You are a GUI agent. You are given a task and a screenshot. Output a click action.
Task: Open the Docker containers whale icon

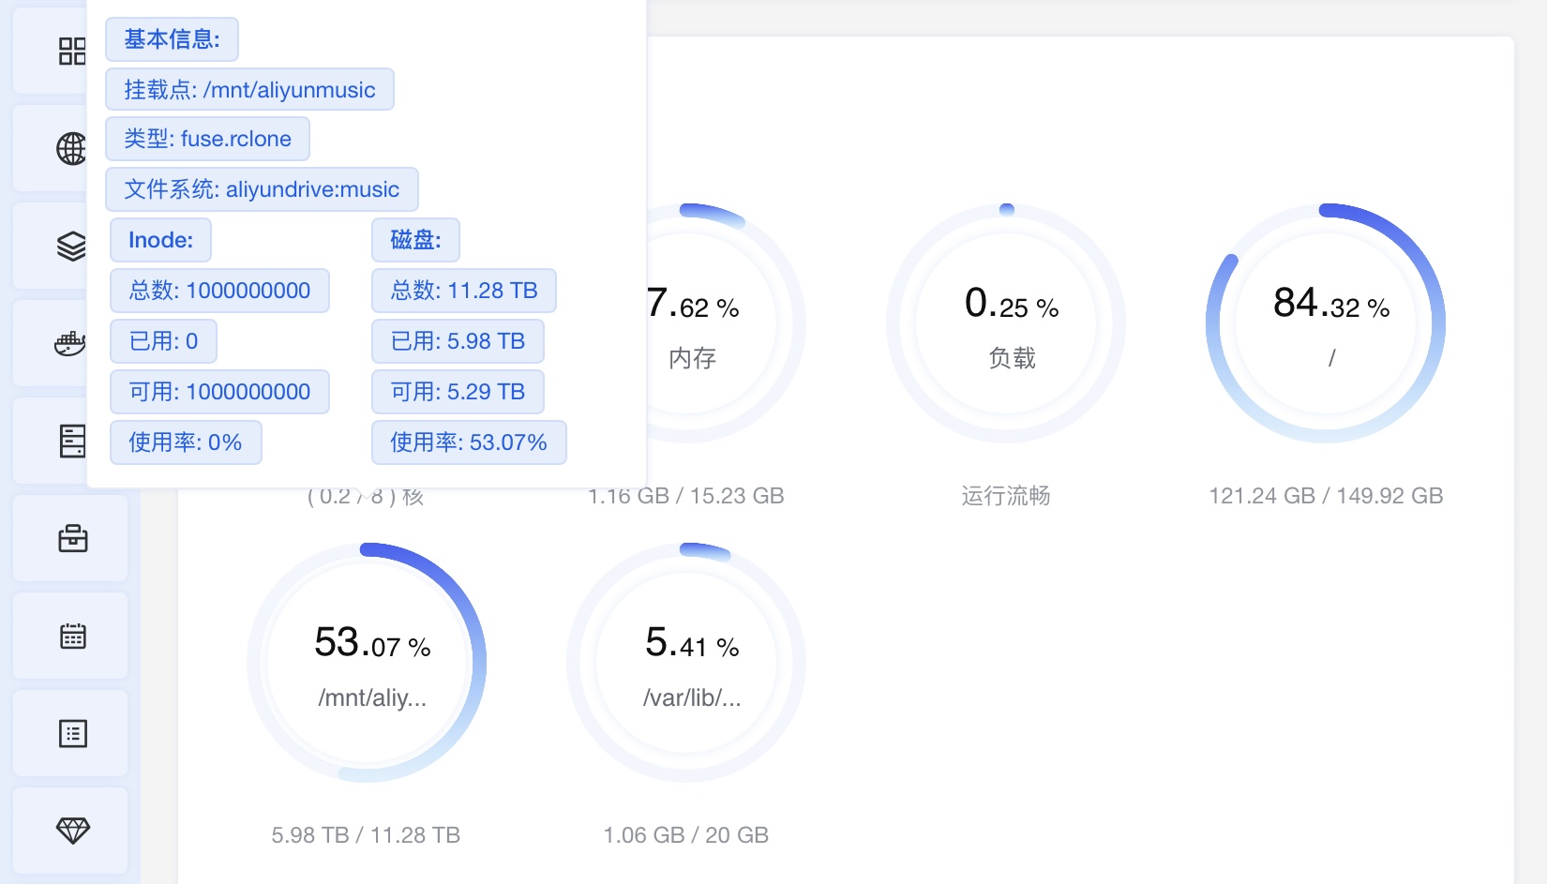tap(70, 343)
